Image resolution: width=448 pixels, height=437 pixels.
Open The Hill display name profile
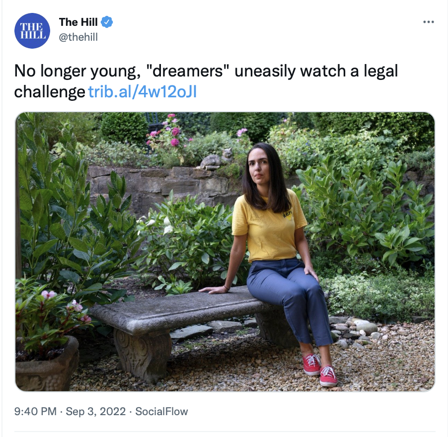click(x=78, y=22)
